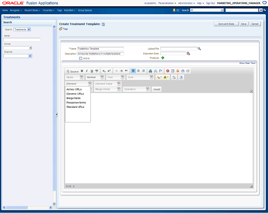Apply bold formatting
The height and width of the screenshot is (214, 268).
click(x=82, y=71)
